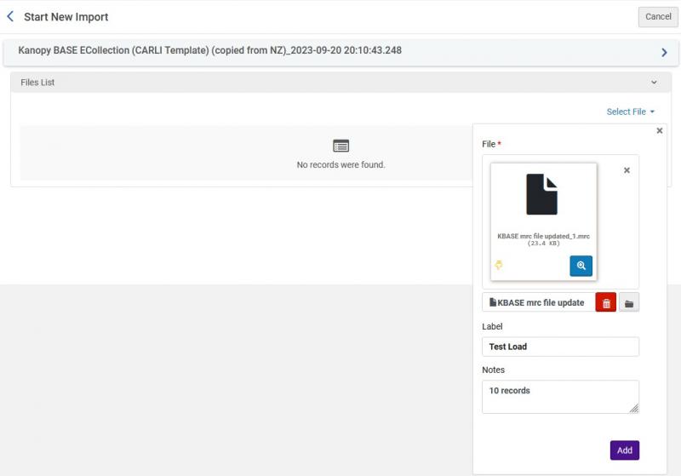Browse for a file with the folder icon
Image resolution: width=681 pixels, height=476 pixels.
[x=629, y=303]
